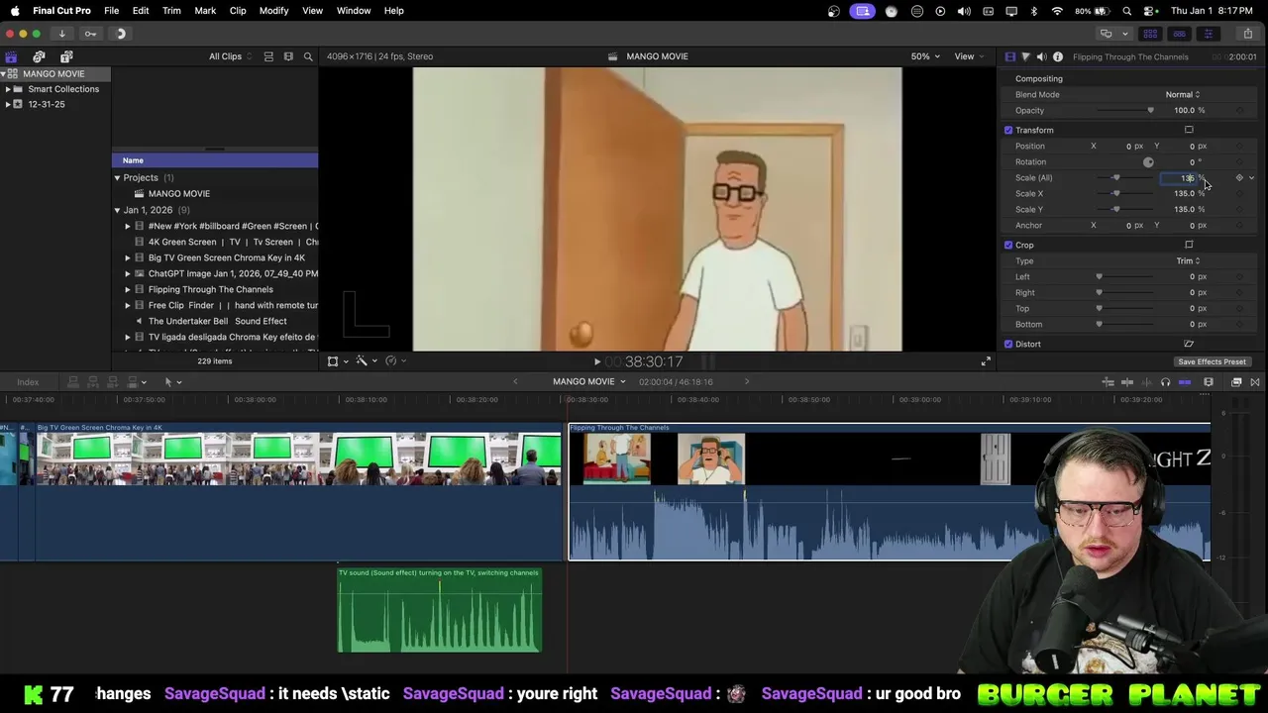Disable the Distort checkbox
Viewport: 1268px width, 713px height.
[x=1008, y=344]
